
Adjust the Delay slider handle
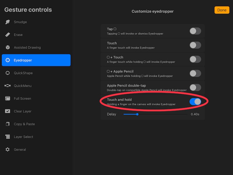137,114
